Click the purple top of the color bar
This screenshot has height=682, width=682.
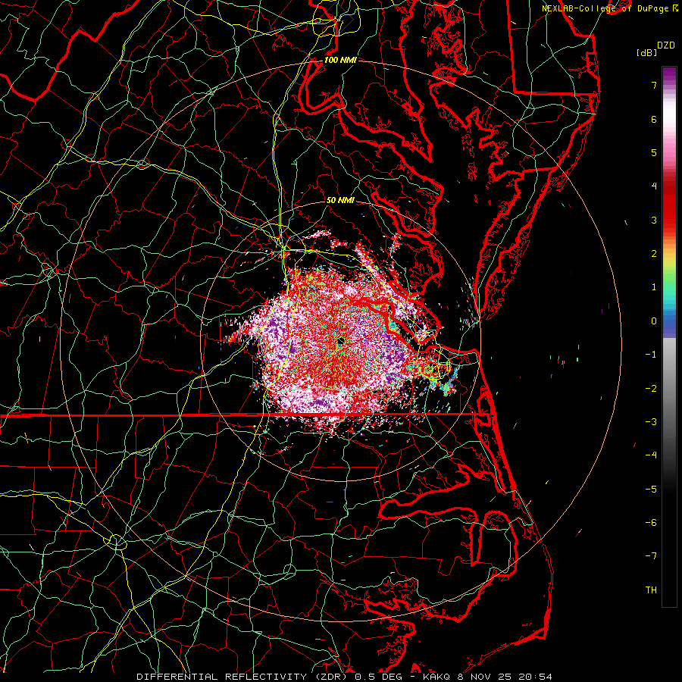pos(669,74)
